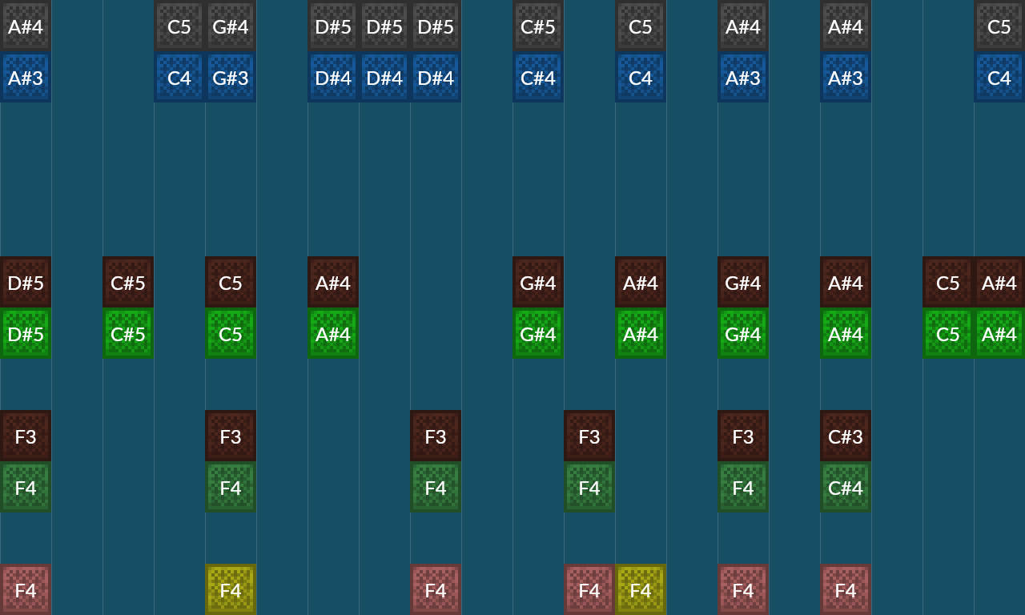Image resolution: width=1025 pixels, height=615 pixels.
Task: Select the blue C#4 note block
Action: click(x=538, y=77)
